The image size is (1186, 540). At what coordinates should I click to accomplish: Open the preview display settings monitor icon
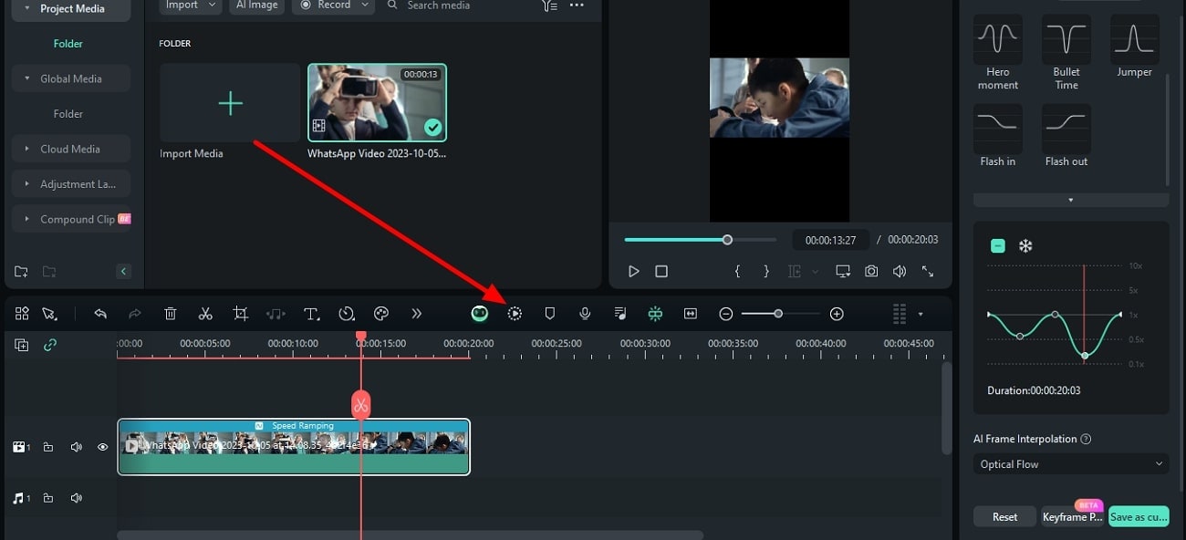click(843, 271)
